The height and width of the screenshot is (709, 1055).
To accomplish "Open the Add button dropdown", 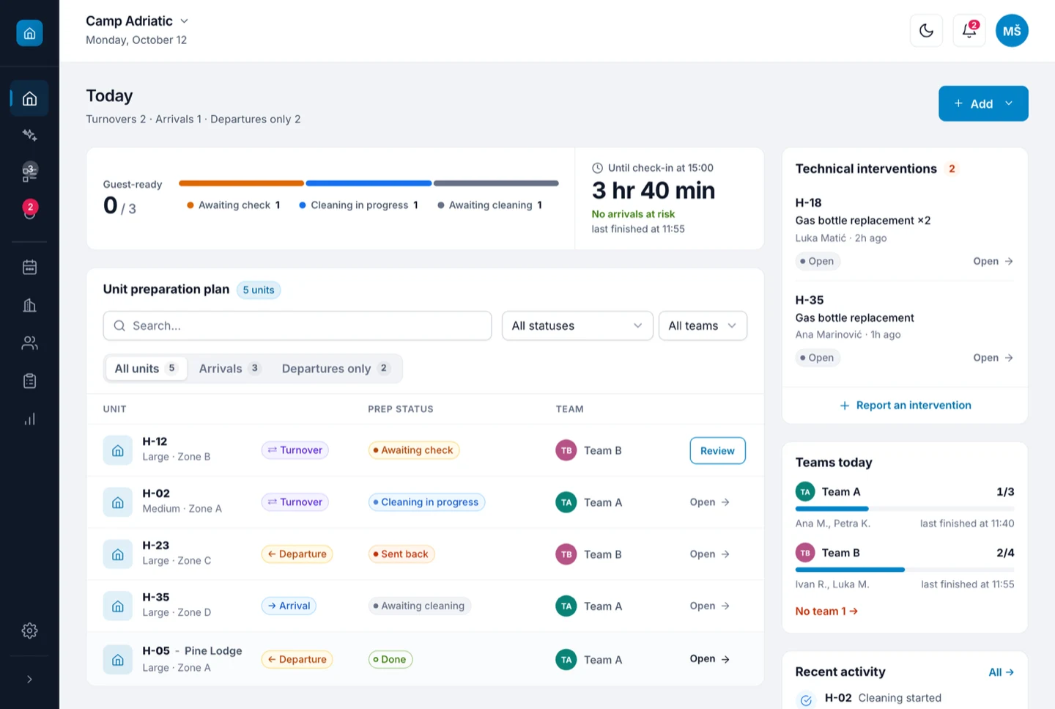I will coord(983,103).
